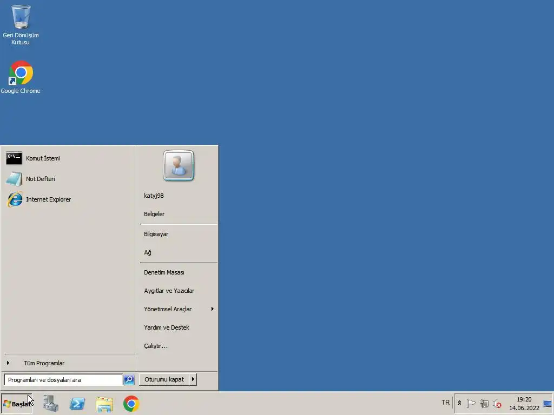Open Denetim Masası
This screenshot has width=554, height=415.
click(x=179, y=272)
